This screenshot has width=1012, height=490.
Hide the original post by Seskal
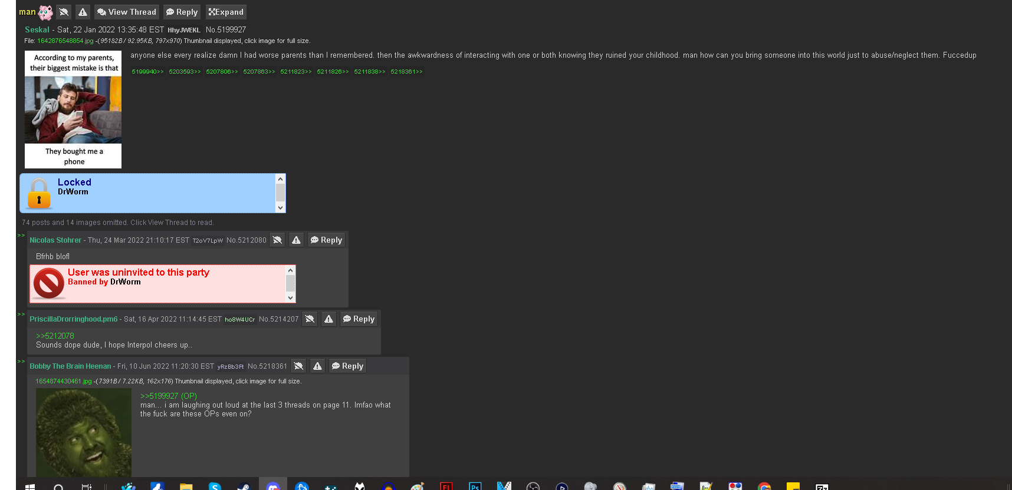coord(64,12)
